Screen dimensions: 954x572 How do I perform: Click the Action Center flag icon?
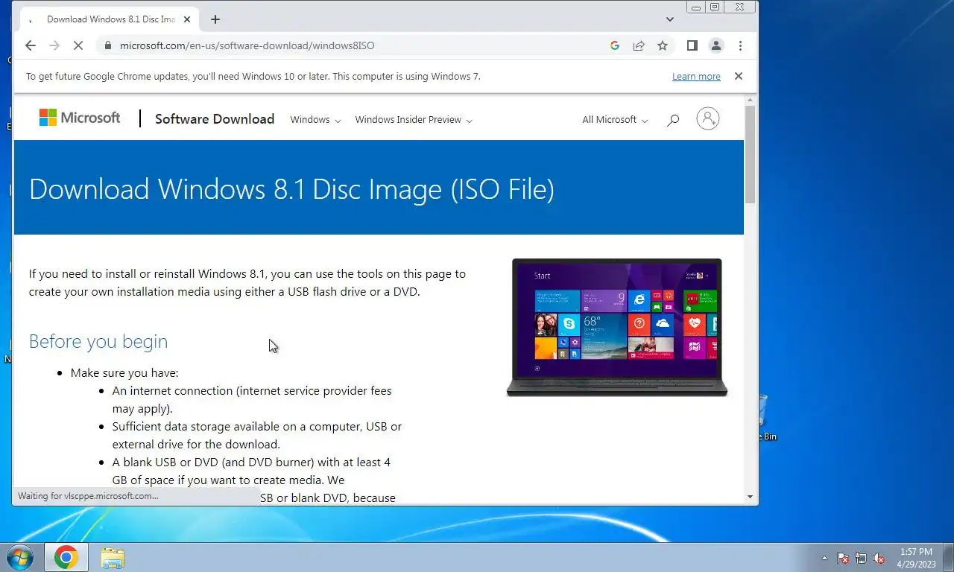[843, 558]
